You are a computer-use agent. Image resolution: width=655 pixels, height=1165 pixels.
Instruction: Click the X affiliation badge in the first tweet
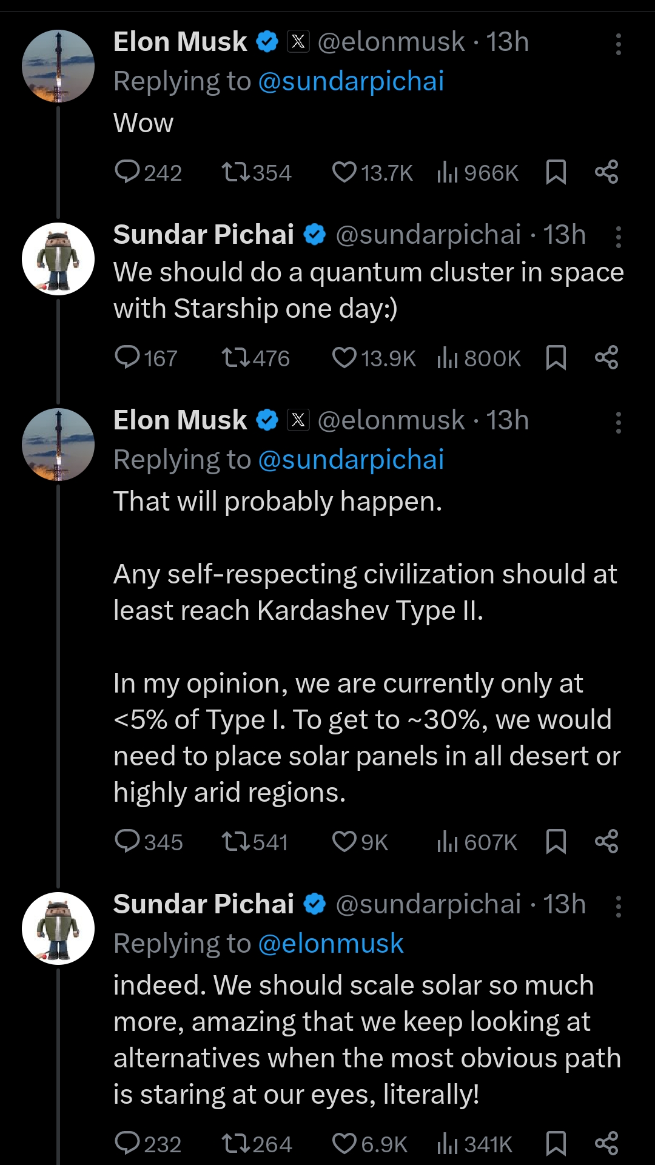point(298,42)
